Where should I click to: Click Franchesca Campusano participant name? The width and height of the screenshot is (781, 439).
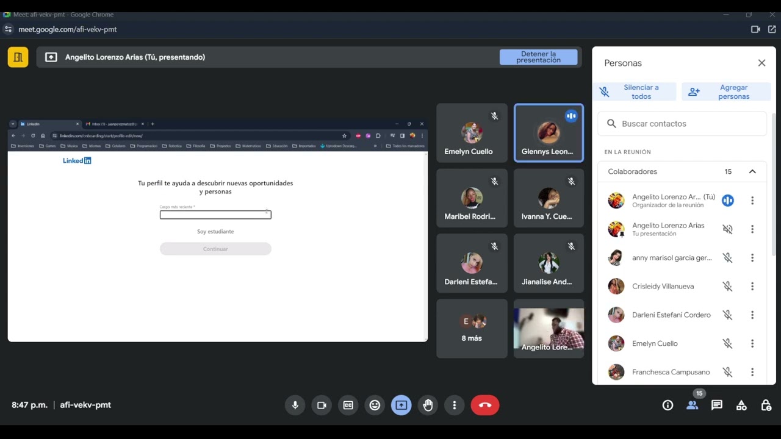click(671, 372)
